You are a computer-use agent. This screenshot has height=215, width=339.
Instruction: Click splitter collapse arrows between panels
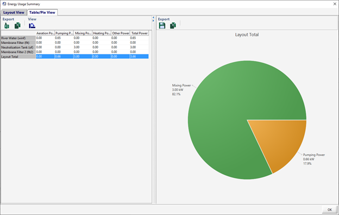[x=153, y=19]
